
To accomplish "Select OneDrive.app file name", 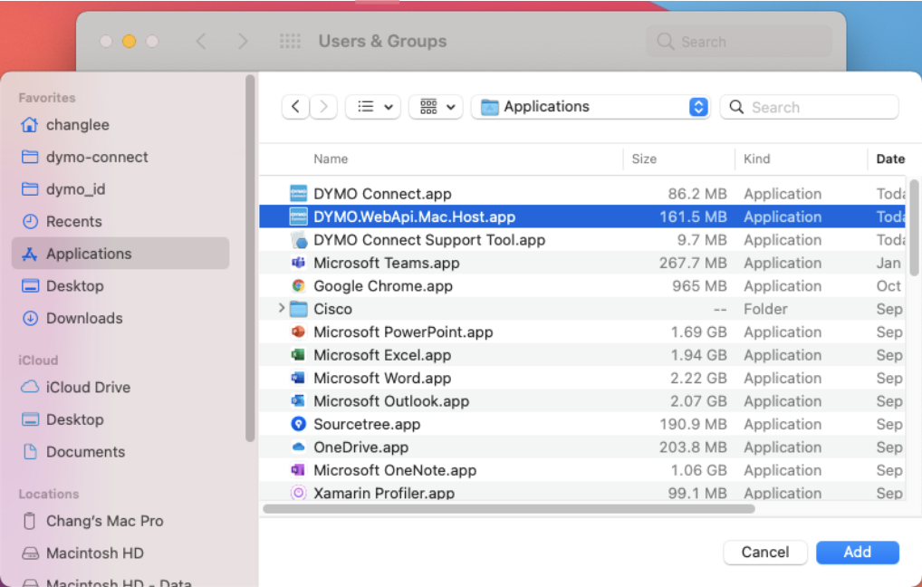I will [x=361, y=447].
